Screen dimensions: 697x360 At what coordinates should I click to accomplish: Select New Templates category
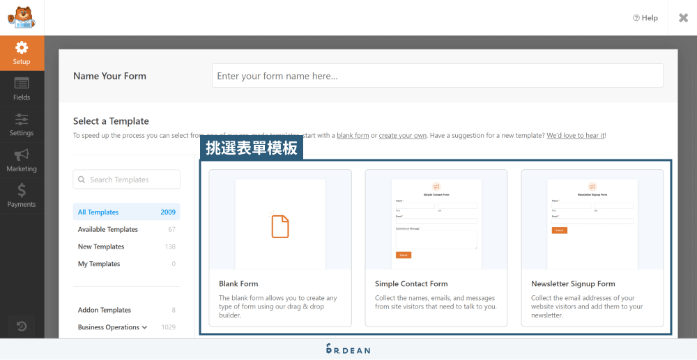coord(127,246)
